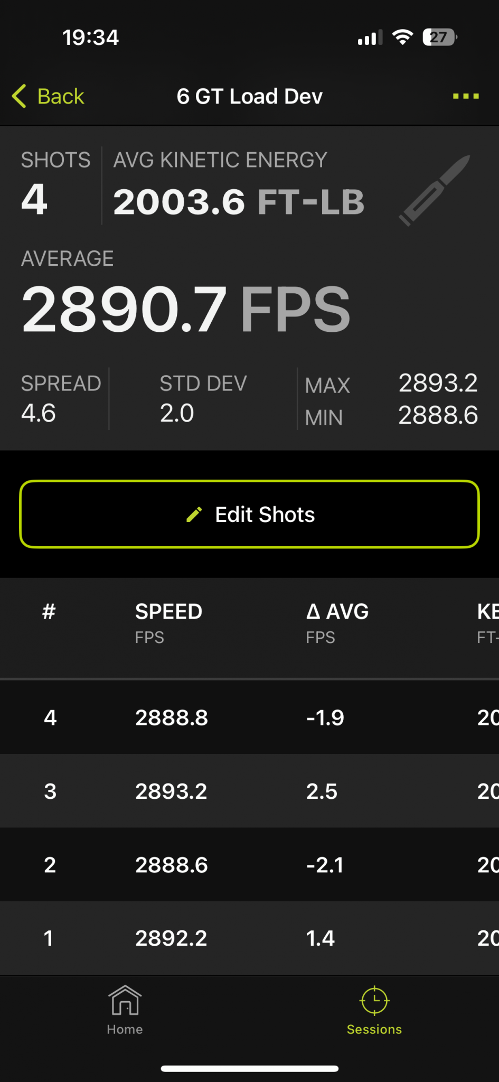This screenshot has width=499, height=1082.
Task: Tap the Sessions crosshair clock icon
Action: [374, 1000]
